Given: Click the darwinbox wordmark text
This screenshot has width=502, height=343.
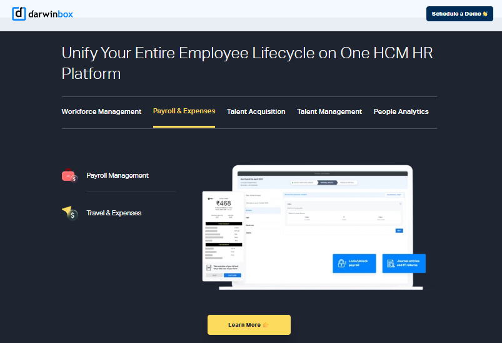Looking at the screenshot, I should pyautogui.click(x=51, y=14).
